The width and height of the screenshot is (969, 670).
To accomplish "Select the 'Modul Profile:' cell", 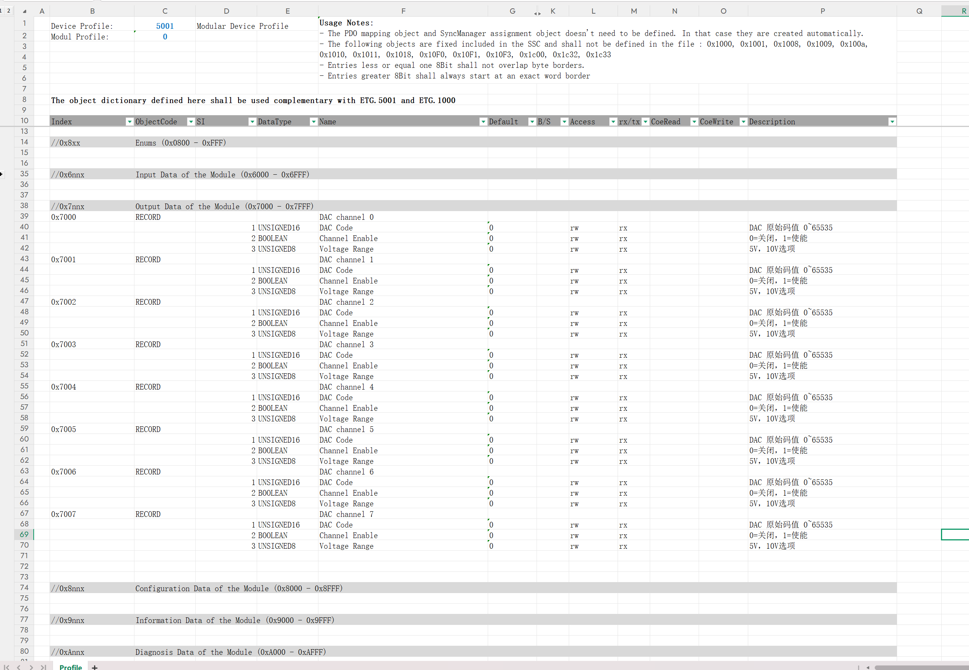I will coord(92,36).
